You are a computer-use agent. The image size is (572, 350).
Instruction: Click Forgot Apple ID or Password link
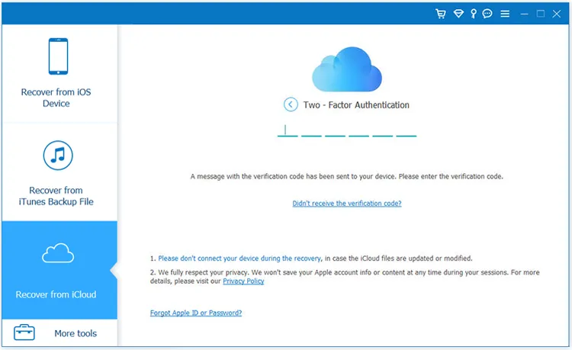[196, 313]
